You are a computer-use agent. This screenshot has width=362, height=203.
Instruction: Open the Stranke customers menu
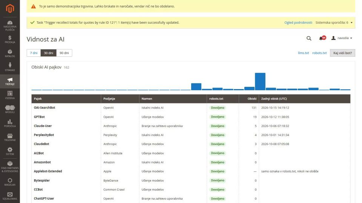click(x=10, y=67)
